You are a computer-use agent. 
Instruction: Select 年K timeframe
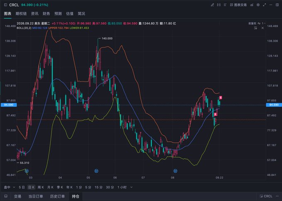tap(69, 187)
